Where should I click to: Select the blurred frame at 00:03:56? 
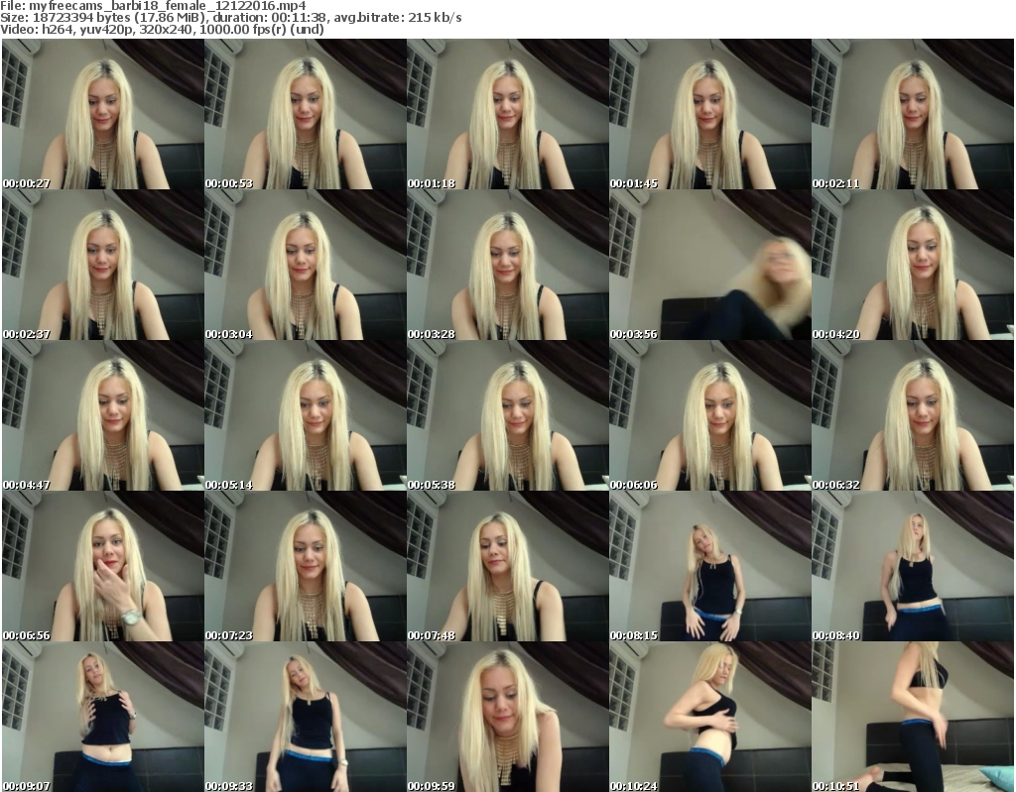point(710,265)
